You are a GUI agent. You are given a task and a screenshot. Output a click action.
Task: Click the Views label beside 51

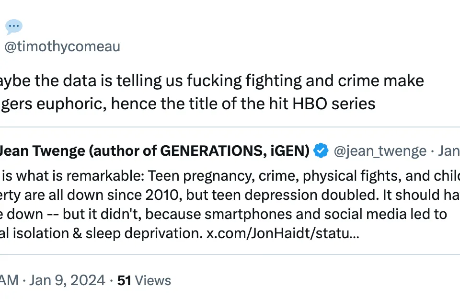[152, 280]
